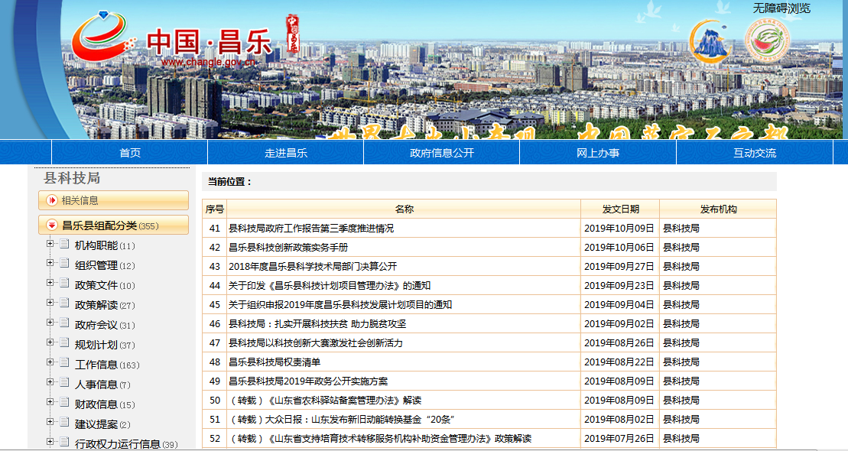The image size is (848, 451).
Task: Click the red arrow icon beside 相关信息
Action: click(x=52, y=200)
